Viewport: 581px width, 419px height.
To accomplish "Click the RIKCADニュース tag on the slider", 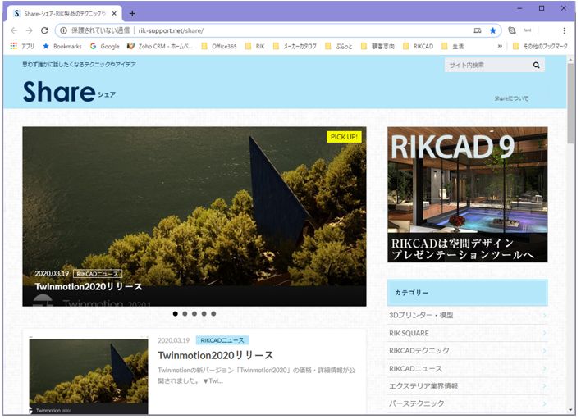I will 98,274.
